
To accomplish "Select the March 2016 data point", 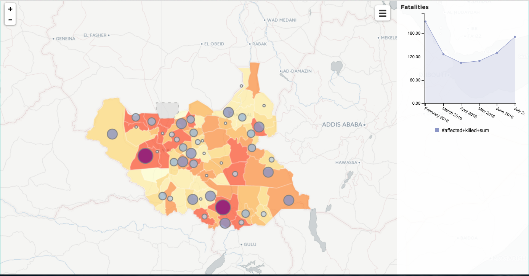I will pos(443,54).
